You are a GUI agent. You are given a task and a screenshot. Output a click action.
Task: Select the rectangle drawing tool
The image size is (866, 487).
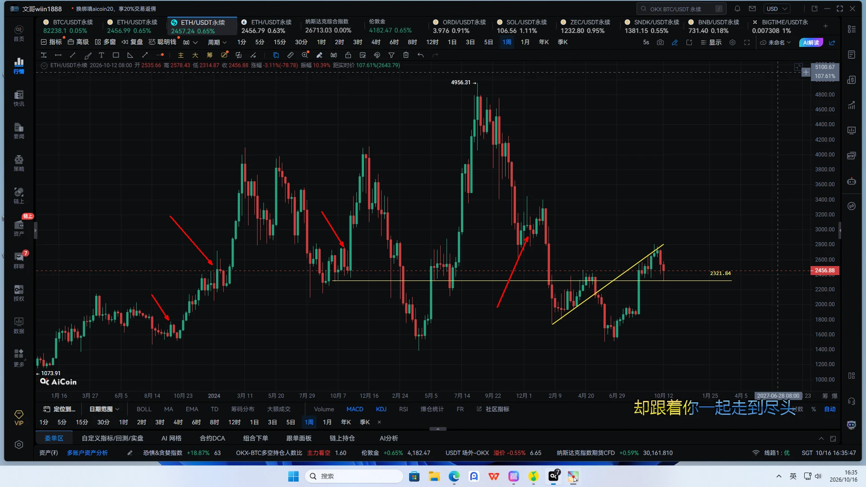pyautogui.click(x=116, y=55)
